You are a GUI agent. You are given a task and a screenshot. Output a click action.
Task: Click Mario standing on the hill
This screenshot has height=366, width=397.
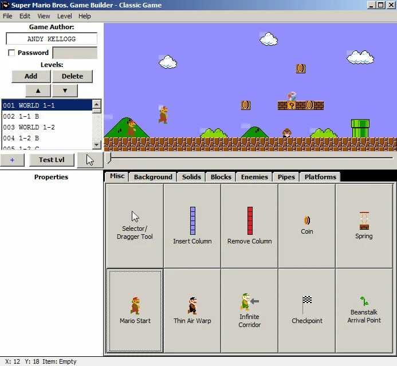coord(131,128)
